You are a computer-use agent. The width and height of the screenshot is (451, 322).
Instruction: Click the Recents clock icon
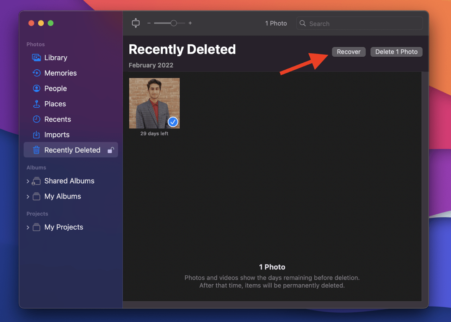36,119
